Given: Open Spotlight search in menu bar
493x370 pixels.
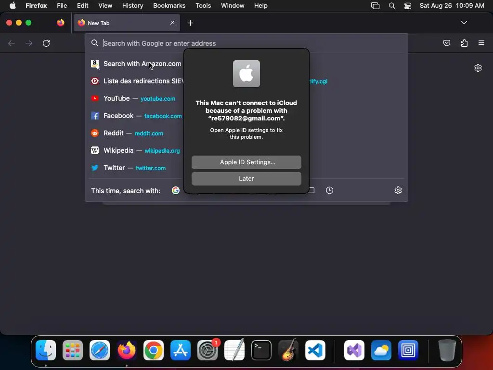Looking at the screenshot, I should point(392,6).
